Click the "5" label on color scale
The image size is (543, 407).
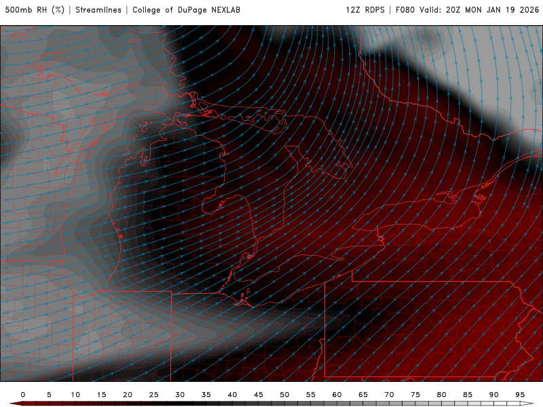(x=49, y=395)
